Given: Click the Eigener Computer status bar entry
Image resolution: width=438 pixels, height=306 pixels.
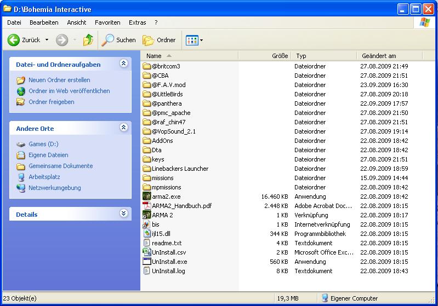Looking at the screenshot, I should coord(349,298).
